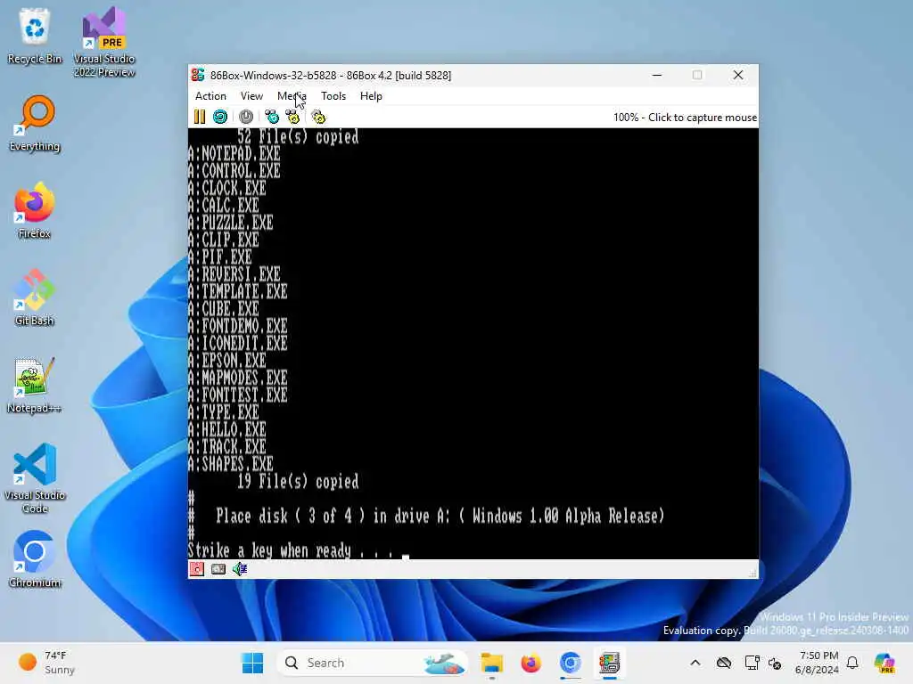Open Chromium from the taskbar
This screenshot has width=913, height=684.
[570, 663]
